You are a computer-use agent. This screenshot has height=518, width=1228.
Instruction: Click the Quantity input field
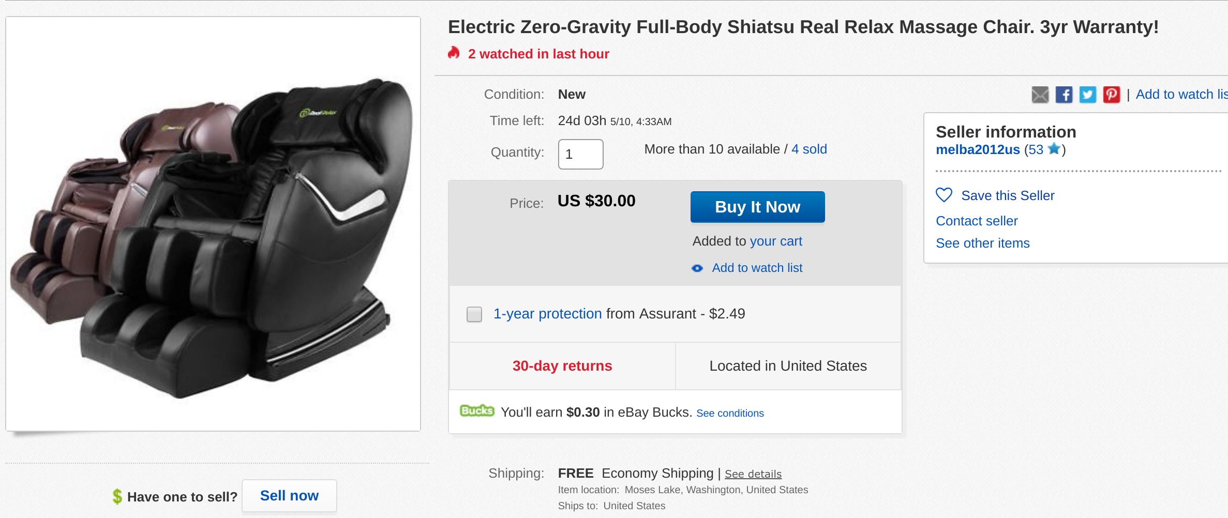(580, 154)
